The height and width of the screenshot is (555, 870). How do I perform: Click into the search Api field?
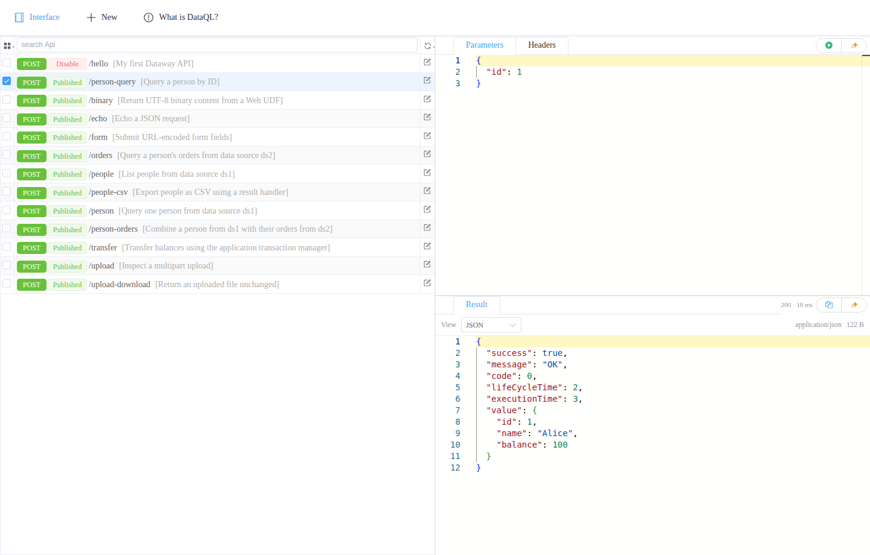(x=217, y=45)
